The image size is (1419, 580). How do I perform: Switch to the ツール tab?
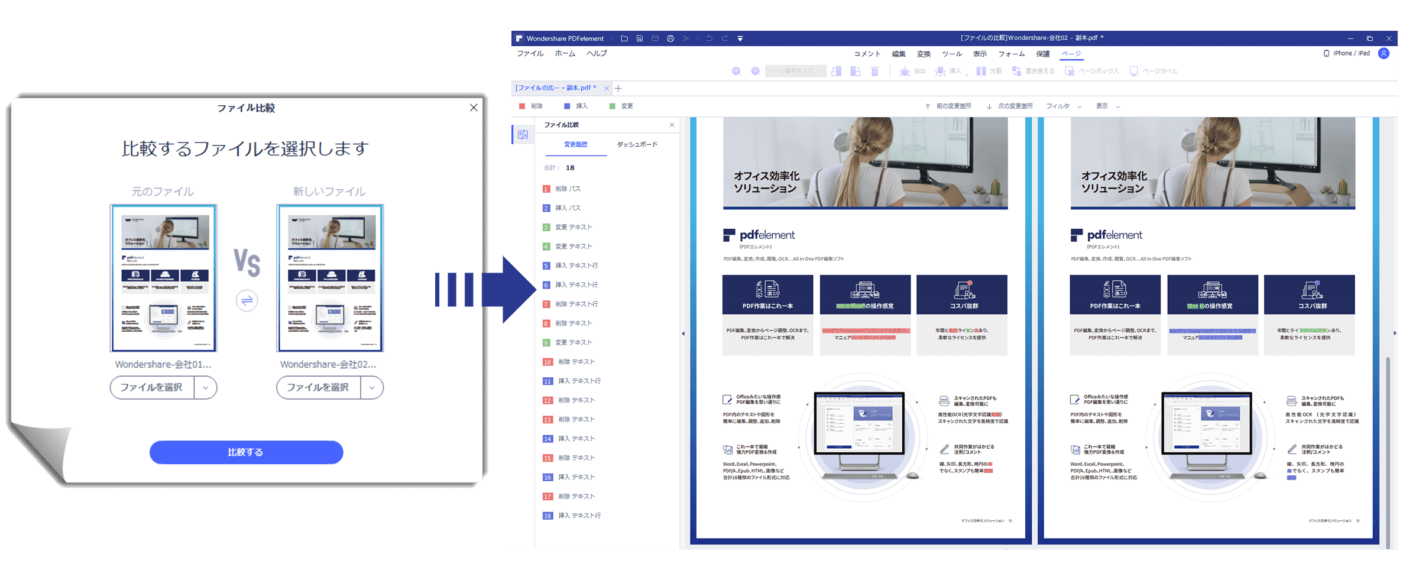click(952, 54)
